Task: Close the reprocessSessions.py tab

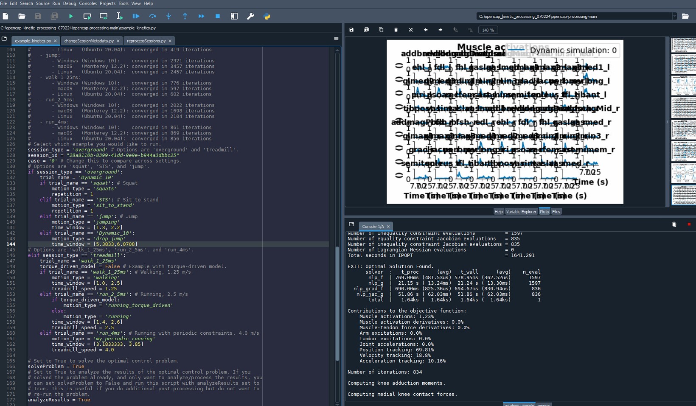Action: pyautogui.click(x=170, y=41)
